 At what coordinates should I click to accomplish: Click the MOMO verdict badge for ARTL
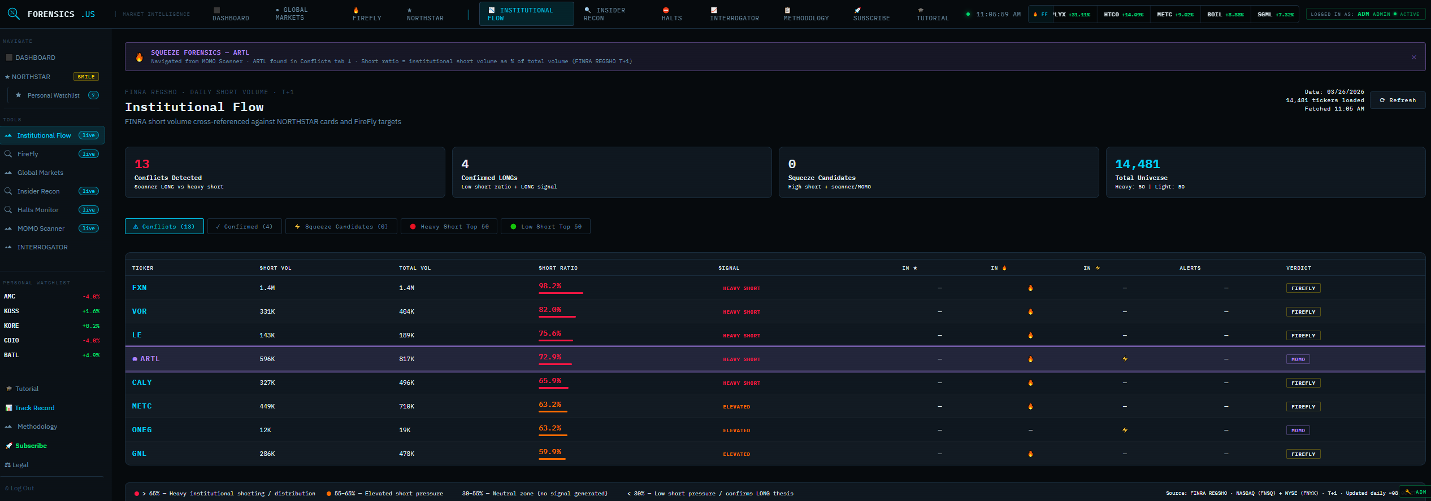[x=1298, y=359]
